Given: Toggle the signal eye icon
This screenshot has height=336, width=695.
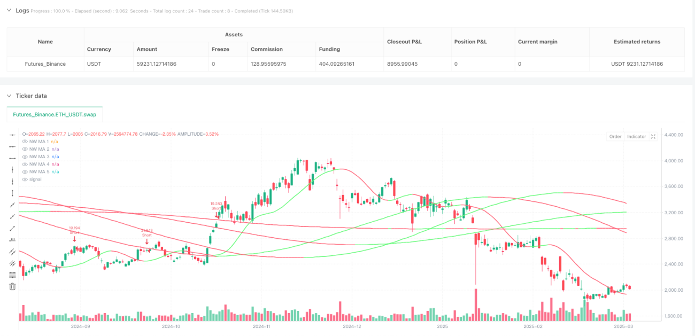Looking at the screenshot, I should point(25,179).
